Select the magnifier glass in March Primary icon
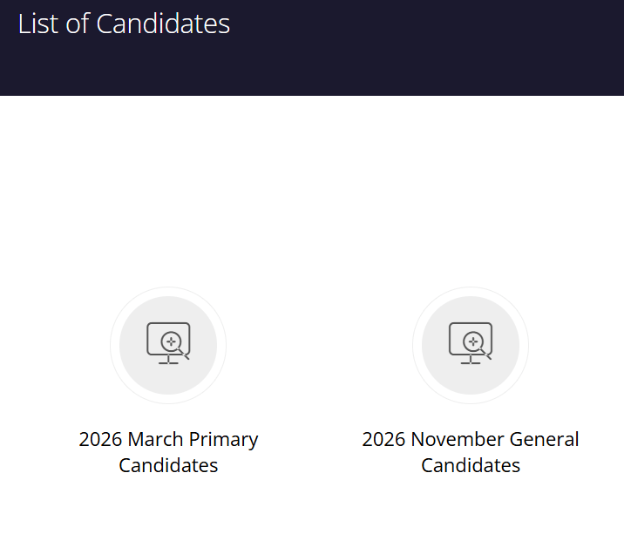Viewport: 624px width, 554px height. point(173,342)
